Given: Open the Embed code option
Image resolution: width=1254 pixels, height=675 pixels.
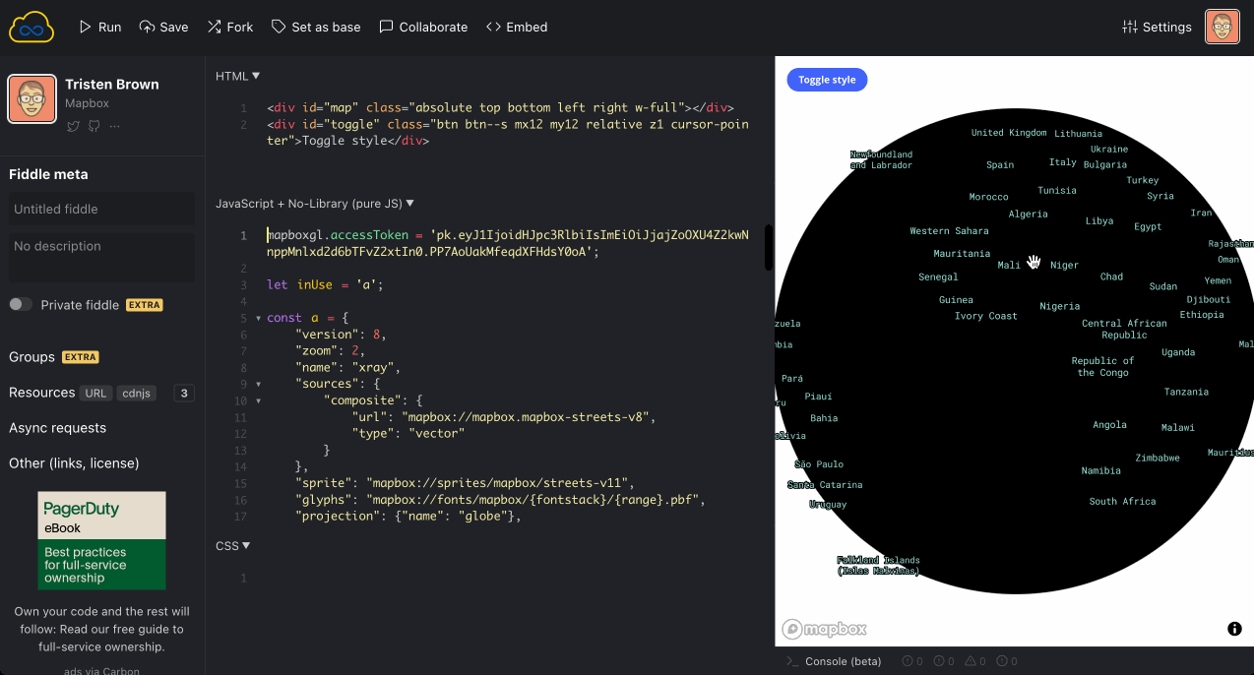Looking at the screenshot, I should (517, 27).
